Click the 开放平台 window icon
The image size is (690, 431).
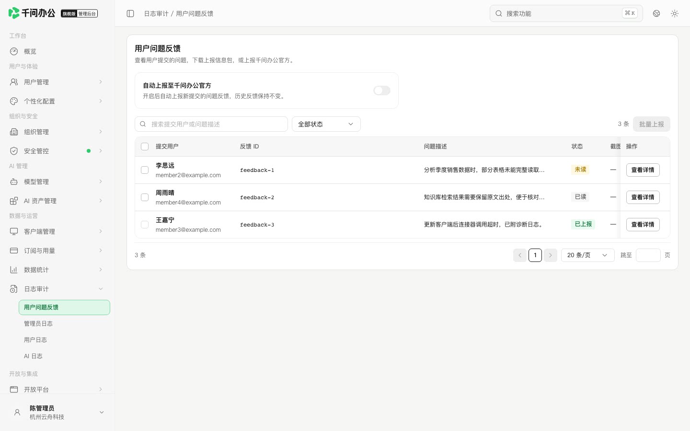pyautogui.click(x=14, y=389)
